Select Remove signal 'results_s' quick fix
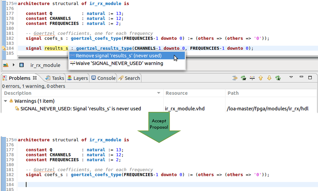Image resolution: width=318 pixels, height=191 pixels. pos(127,56)
